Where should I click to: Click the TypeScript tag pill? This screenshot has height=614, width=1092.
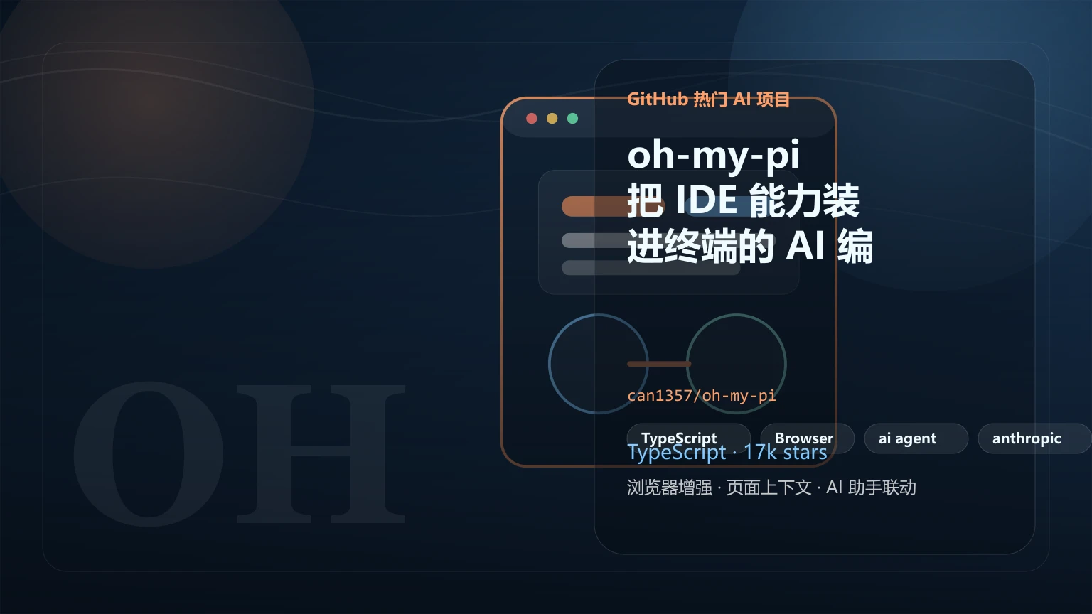[688, 438]
